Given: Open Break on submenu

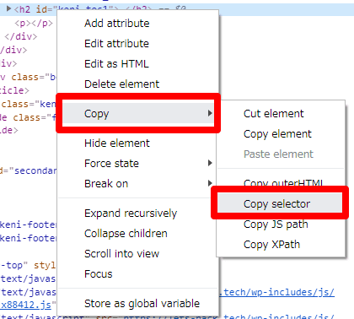Looking at the screenshot, I should point(137,184).
